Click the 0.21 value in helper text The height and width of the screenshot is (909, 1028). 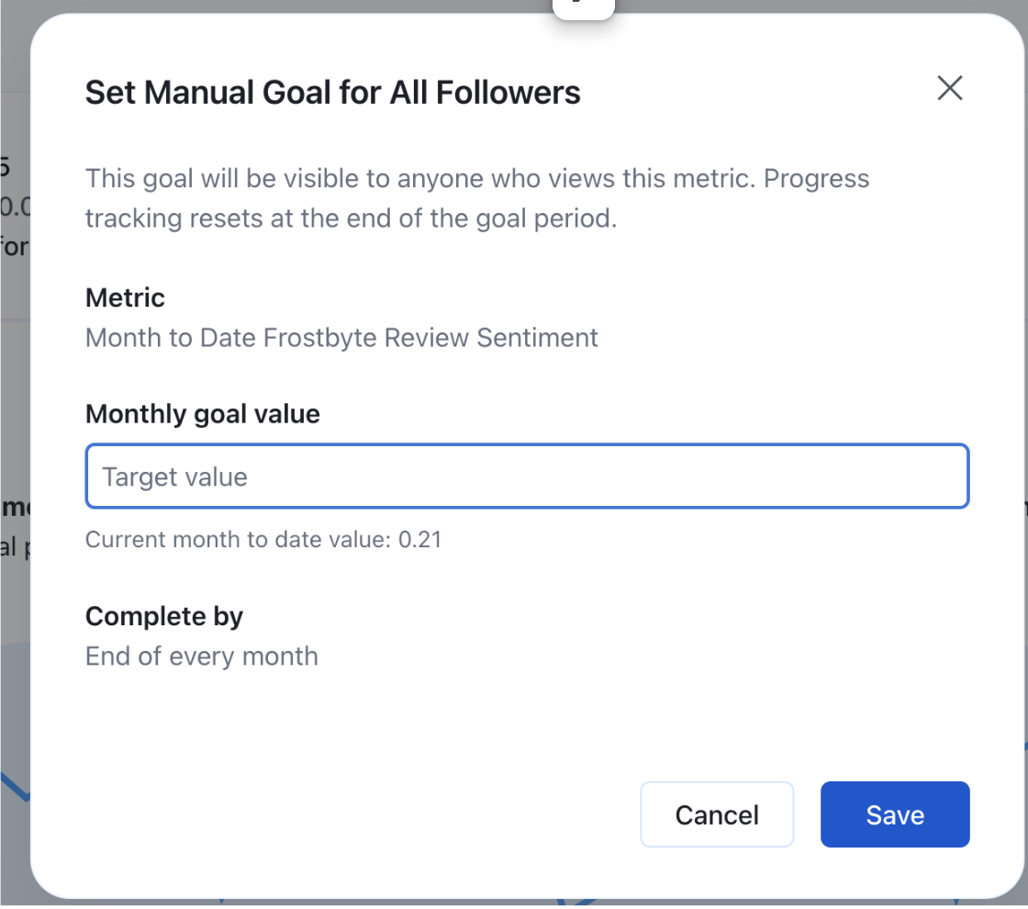(x=420, y=539)
